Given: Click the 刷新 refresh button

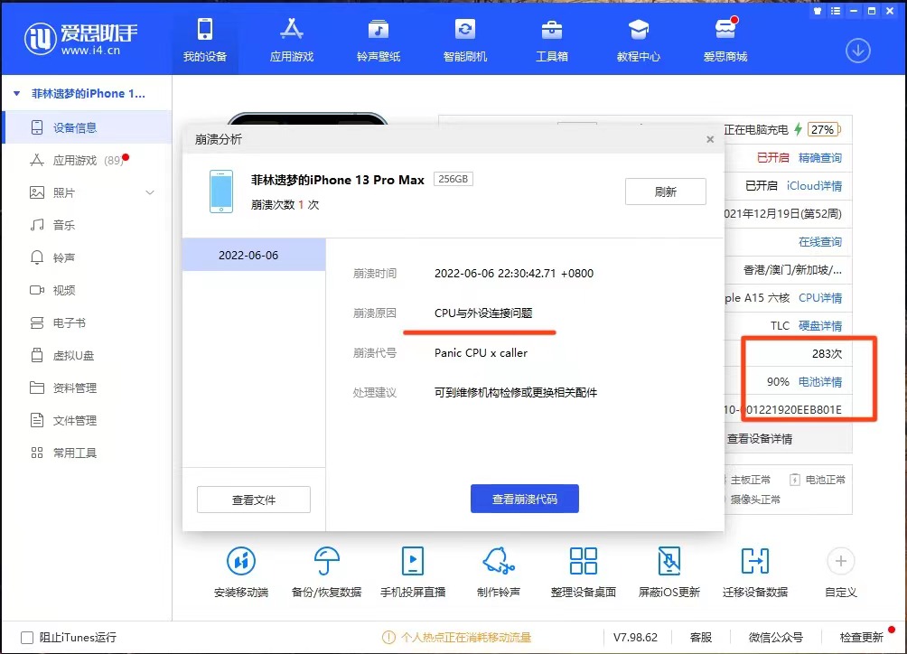Looking at the screenshot, I should pyautogui.click(x=665, y=192).
